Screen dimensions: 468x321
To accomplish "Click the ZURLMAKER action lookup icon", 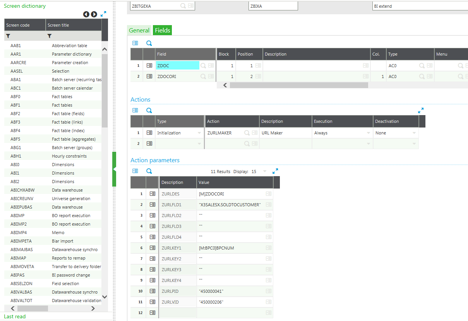I will coord(247,133).
